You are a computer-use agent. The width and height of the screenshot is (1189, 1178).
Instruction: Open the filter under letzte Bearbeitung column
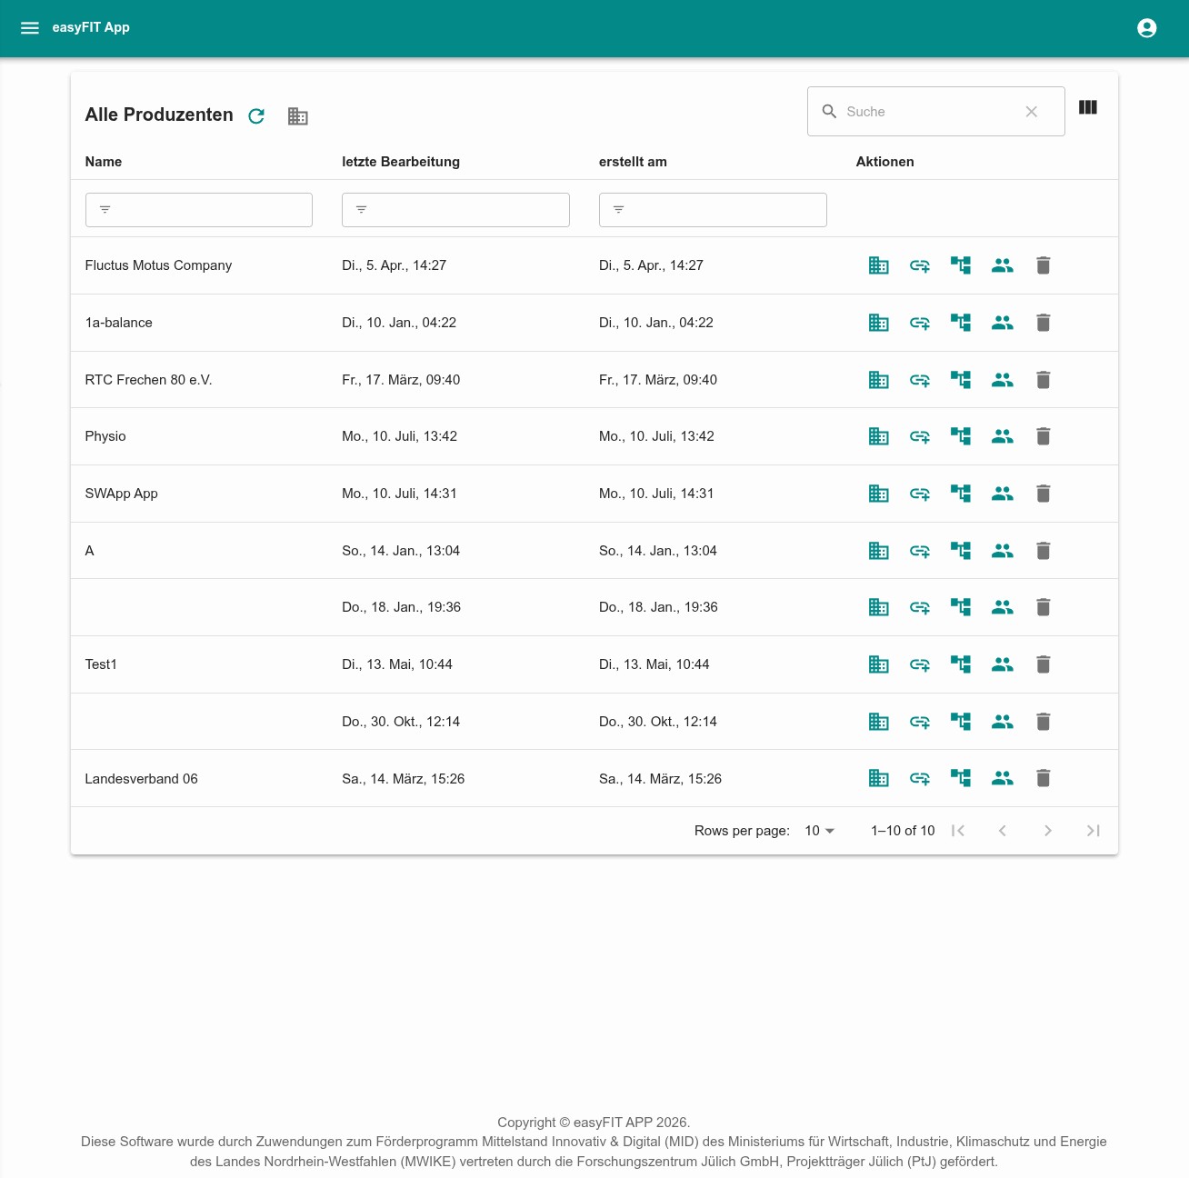pos(455,210)
